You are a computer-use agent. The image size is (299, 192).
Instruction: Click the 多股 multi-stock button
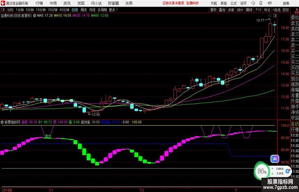[x=231, y=10]
